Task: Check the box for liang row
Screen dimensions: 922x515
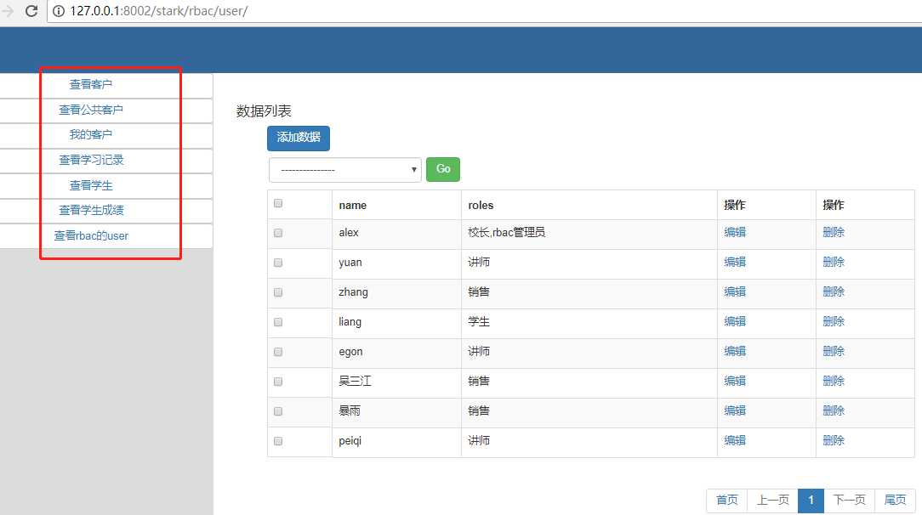Action: point(278,322)
